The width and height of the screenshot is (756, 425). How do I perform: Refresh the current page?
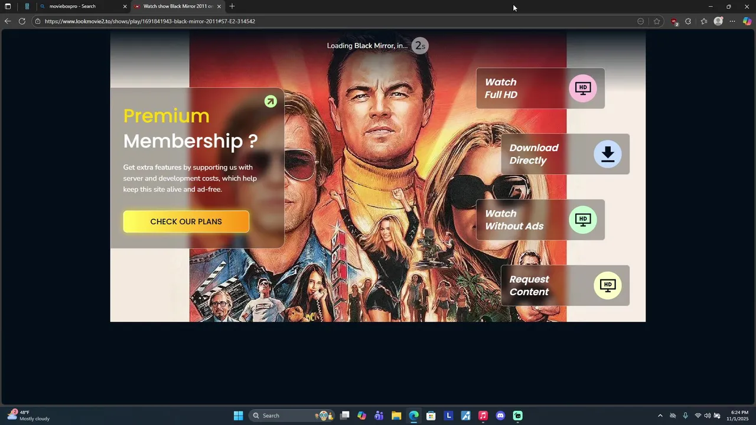pyautogui.click(x=22, y=21)
